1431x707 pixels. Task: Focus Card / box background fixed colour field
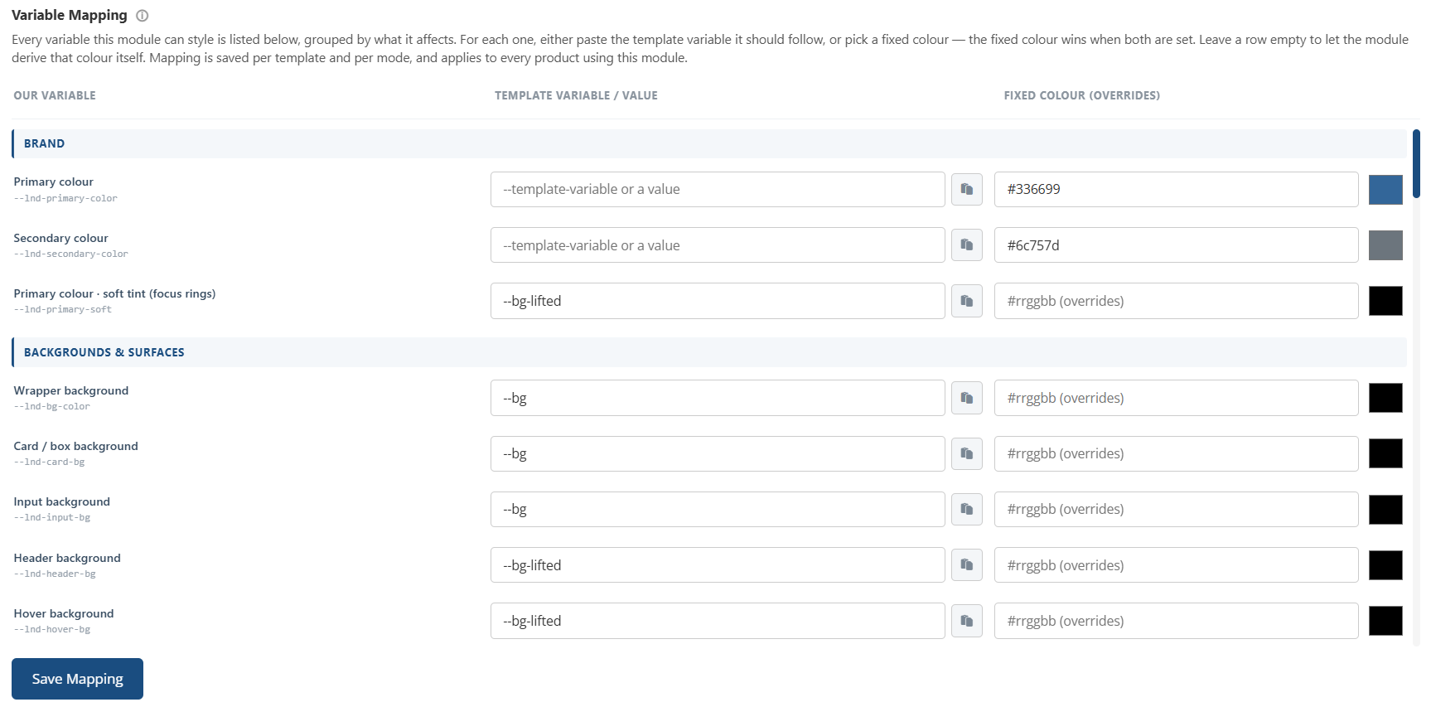1176,453
